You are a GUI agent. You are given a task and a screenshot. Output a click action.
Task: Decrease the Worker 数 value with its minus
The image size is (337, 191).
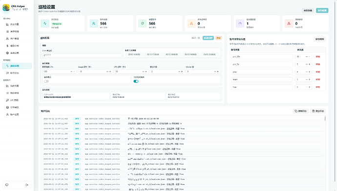point(215,72)
